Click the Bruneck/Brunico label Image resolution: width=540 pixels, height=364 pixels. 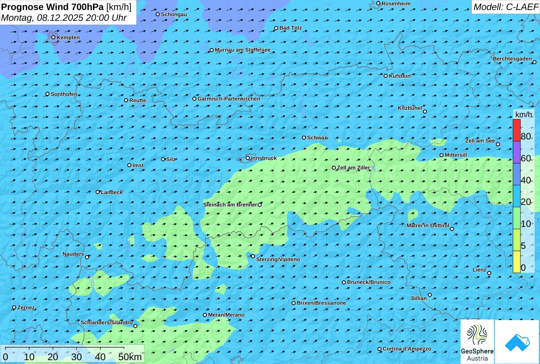369,282
